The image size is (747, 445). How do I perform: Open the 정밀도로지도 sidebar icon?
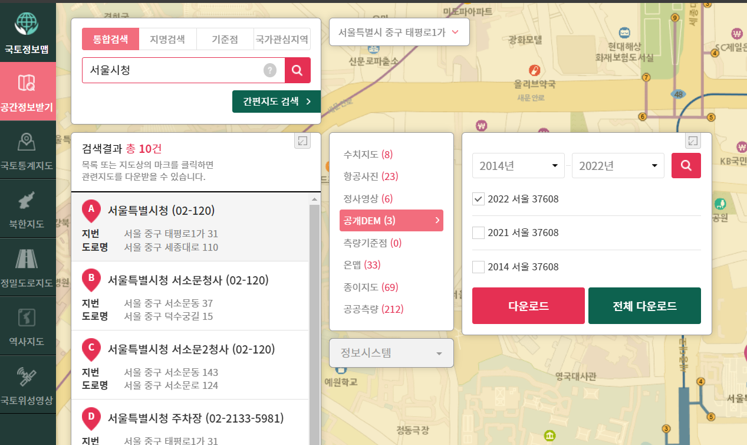coord(27,266)
